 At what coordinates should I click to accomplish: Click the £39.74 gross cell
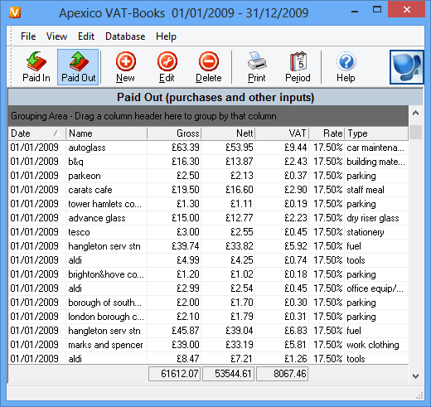[x=174, y=246]
